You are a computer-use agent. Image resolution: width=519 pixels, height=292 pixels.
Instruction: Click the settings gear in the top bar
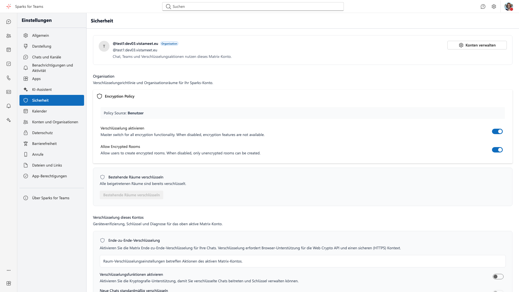(494, 6)
